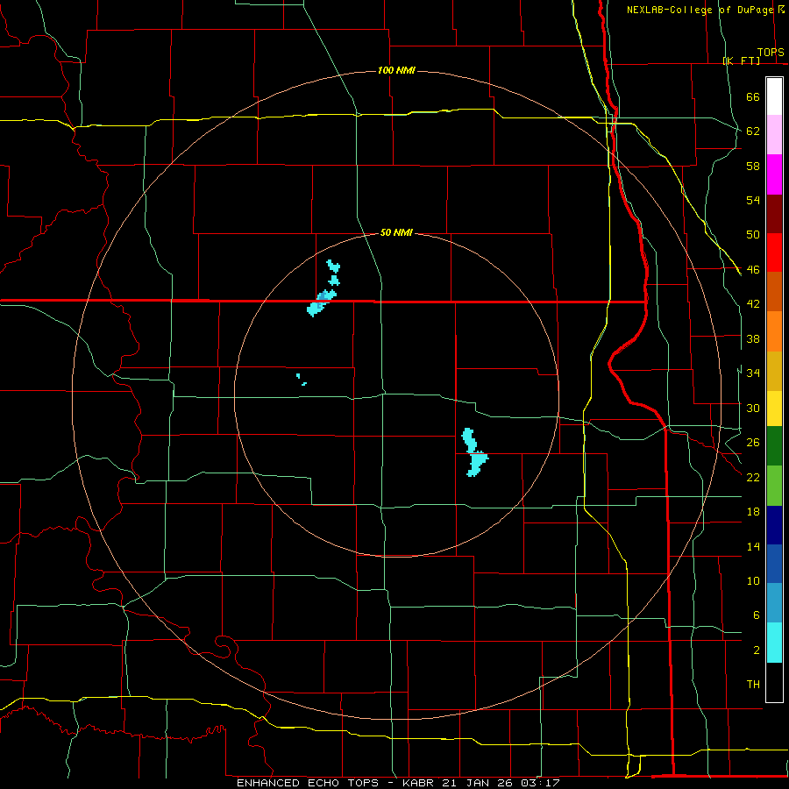Select the legend value 66
Screen dimensions: 789x789
(753, 96)
